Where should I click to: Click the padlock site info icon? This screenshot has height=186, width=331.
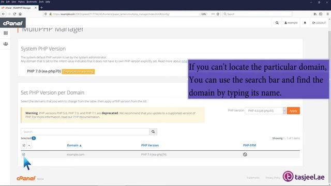[51, 14]
